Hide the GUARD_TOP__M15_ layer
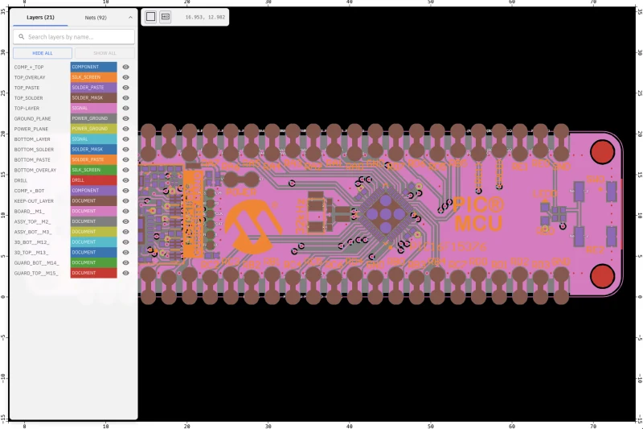This screenshot has height=429, width=643. 126,273
